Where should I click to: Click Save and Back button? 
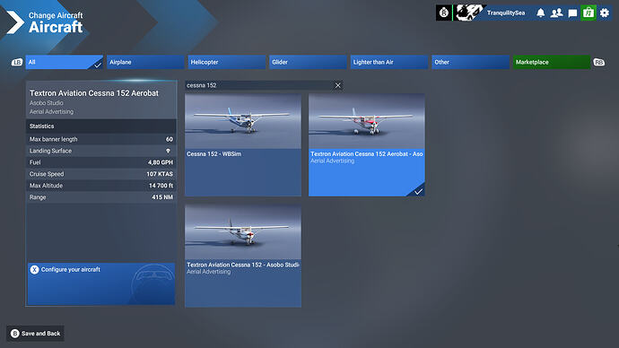click(x=36, y=334)
